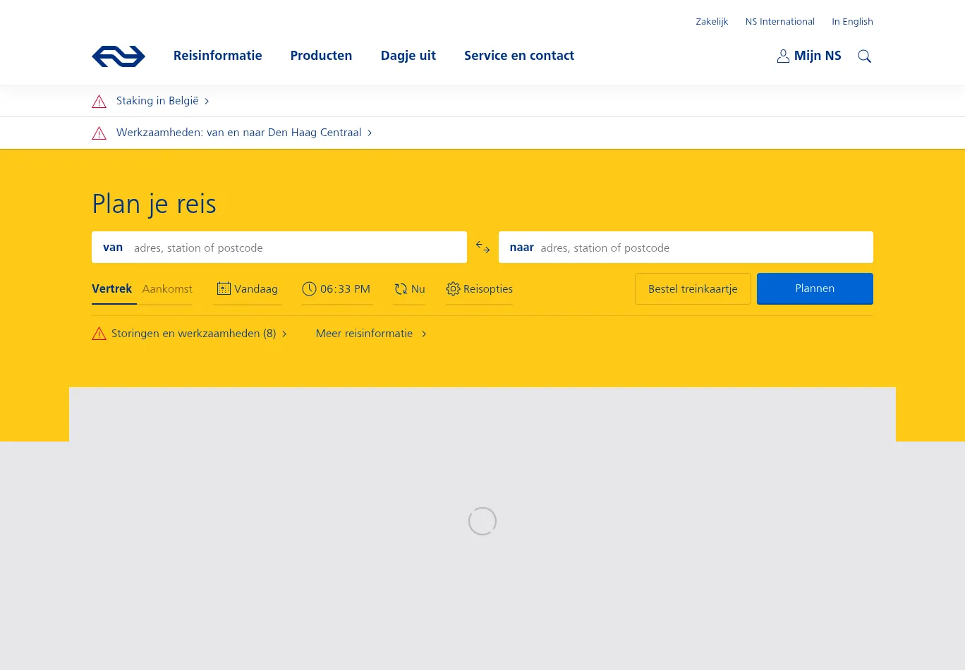Viewport: 965px width, 670px height.
Task: Select the Vertrek option
Action: pos(112,288)
